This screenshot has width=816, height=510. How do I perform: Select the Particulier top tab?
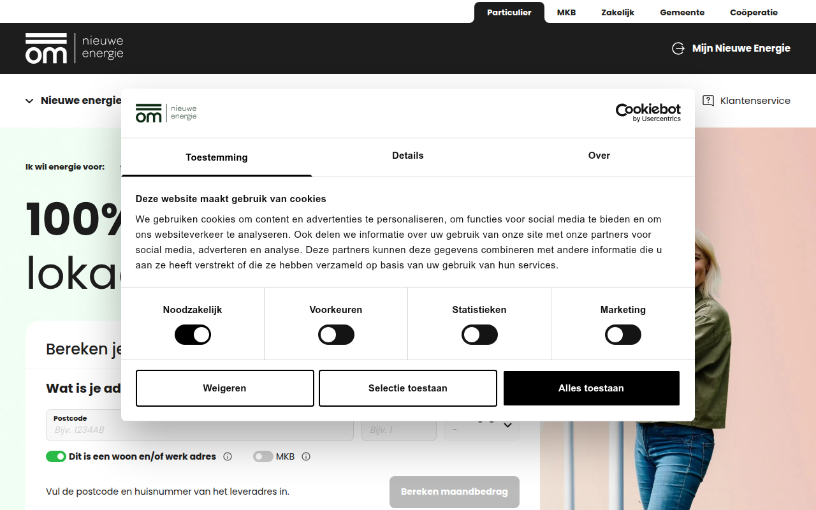pos(509,12)
